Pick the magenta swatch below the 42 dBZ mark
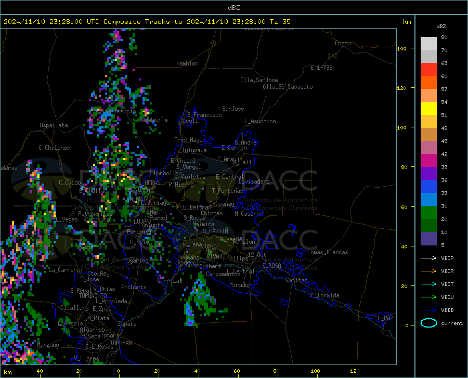 428,161
